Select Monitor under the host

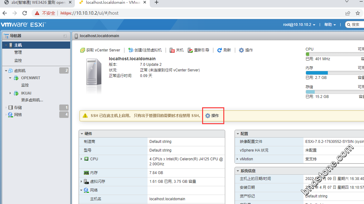[18, 60]
